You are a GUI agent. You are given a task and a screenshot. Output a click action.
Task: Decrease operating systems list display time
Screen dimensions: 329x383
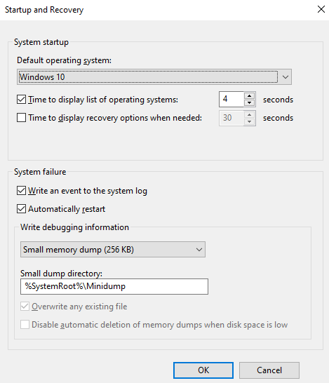click(x=249, y=103)
